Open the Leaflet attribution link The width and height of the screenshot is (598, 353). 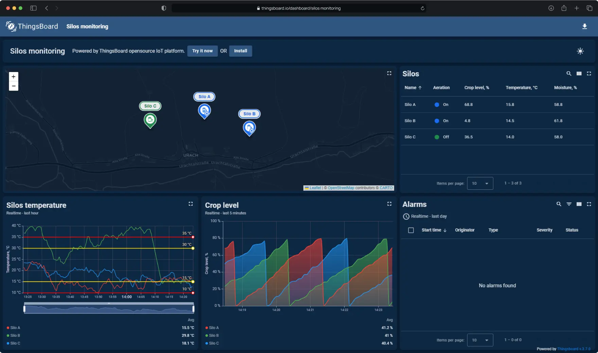tap(313, 188)
